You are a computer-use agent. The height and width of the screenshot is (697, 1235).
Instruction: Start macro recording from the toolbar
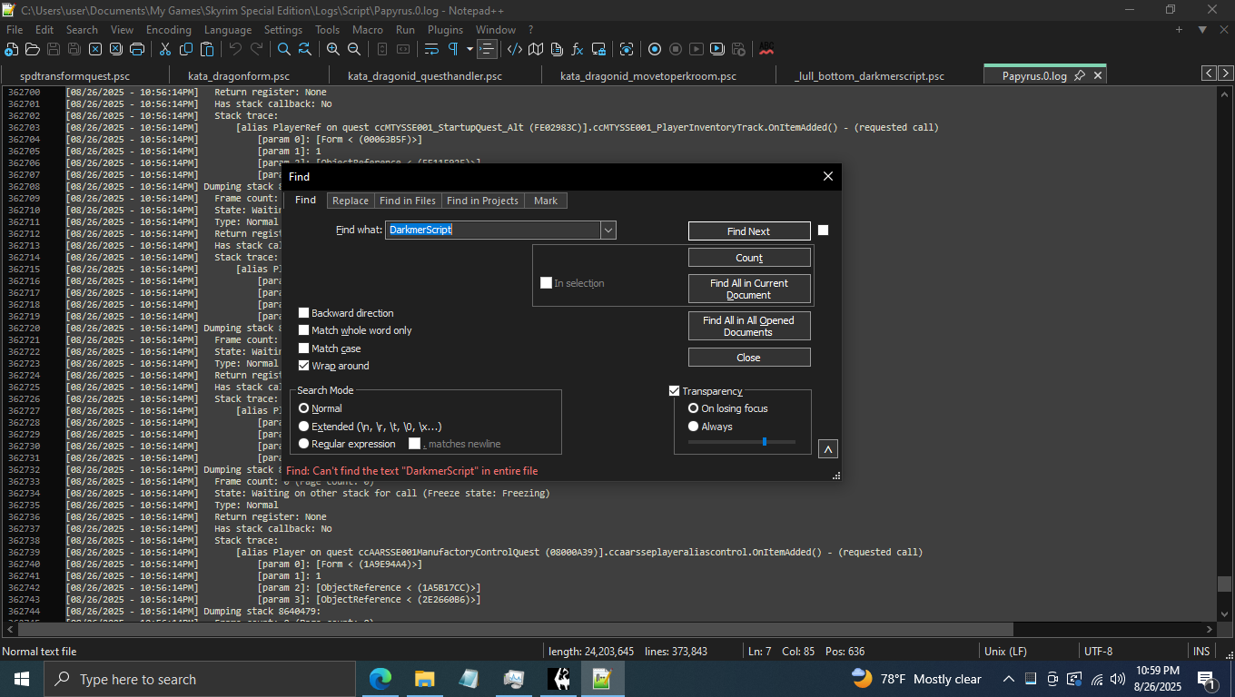(x=654, y=49)
